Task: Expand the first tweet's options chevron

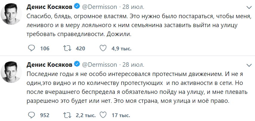Action: click(249, 7)
